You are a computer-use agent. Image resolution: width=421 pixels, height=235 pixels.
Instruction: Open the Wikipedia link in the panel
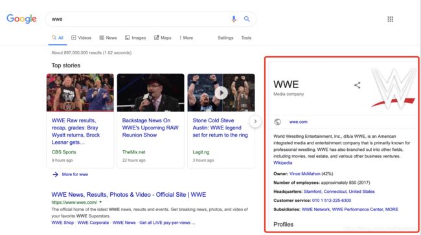(x=283, y=163)
